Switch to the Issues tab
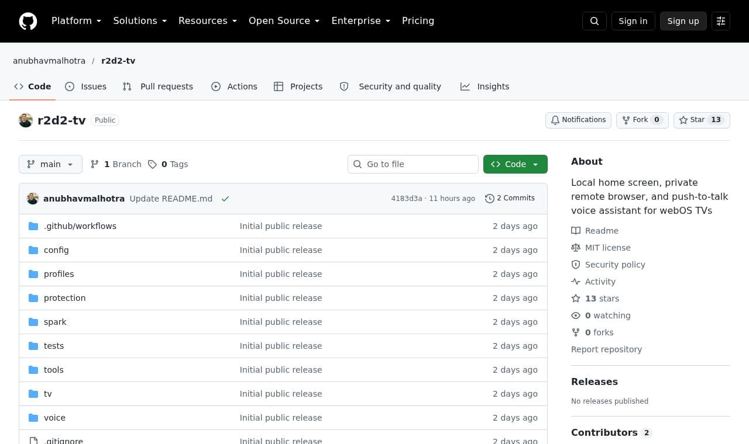This screenshot has height=444, width=749. tap(85, 86)
